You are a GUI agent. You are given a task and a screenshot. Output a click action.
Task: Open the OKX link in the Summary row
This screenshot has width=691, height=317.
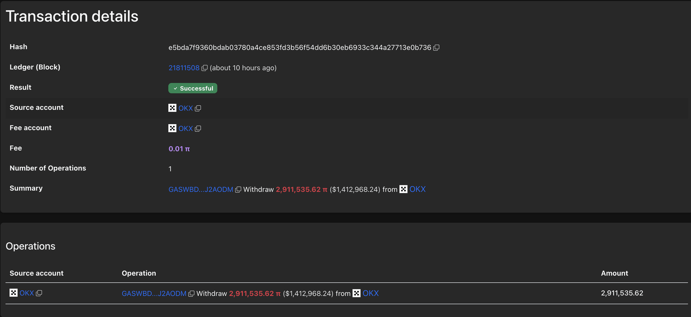click(x=417, y=189)
